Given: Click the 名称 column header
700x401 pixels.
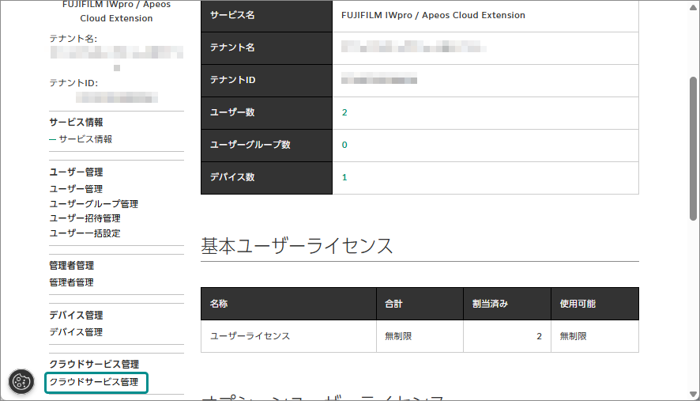Looking at the screenshot, I should click(288, 304).
